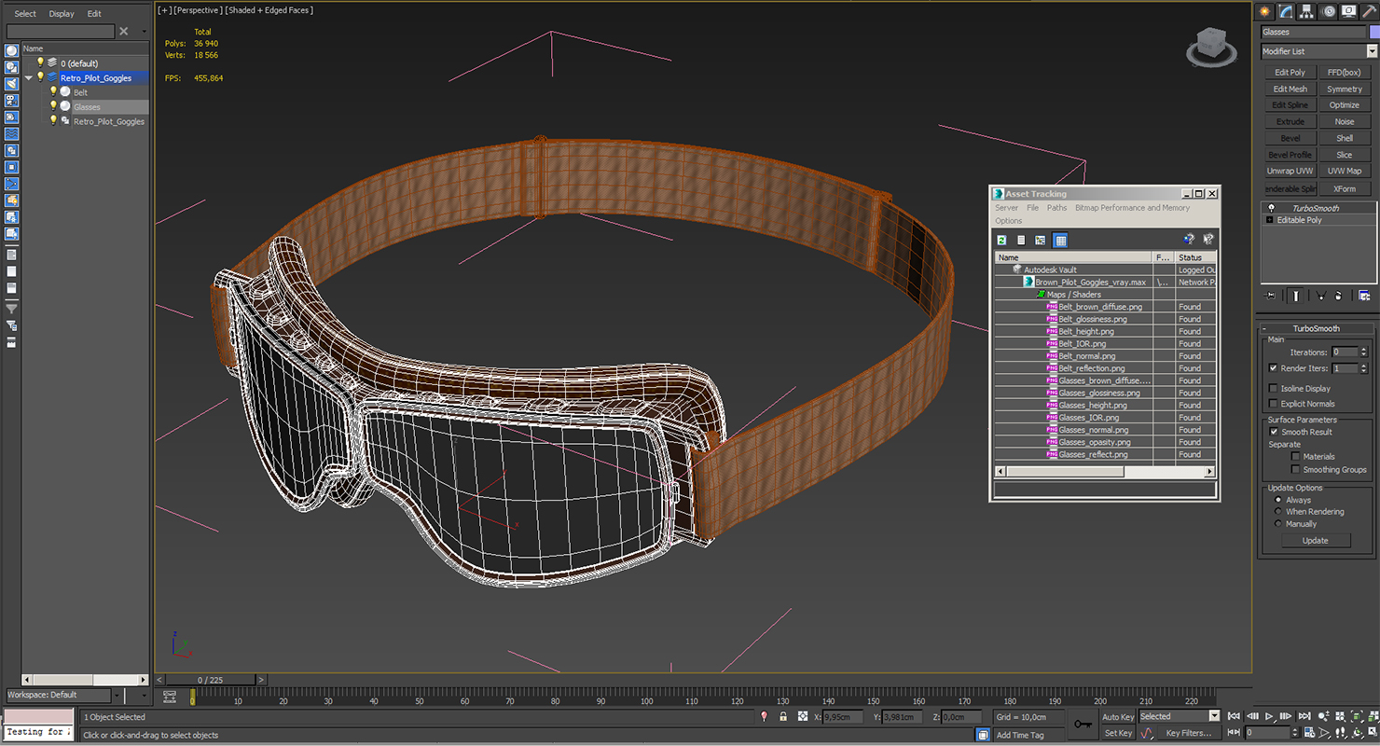Image resolution: width=1380 pixels, height=746 pixels.
Task: Add Unwrap UVW modifier button
Action: click(1290, 171)
